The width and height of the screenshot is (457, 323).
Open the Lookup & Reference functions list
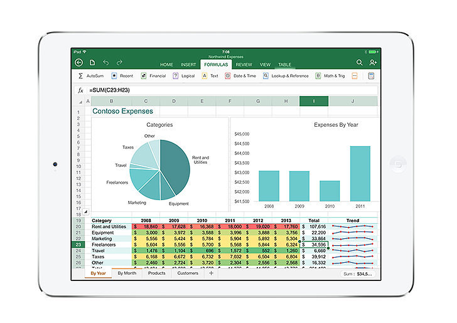(x=286, y=76)
